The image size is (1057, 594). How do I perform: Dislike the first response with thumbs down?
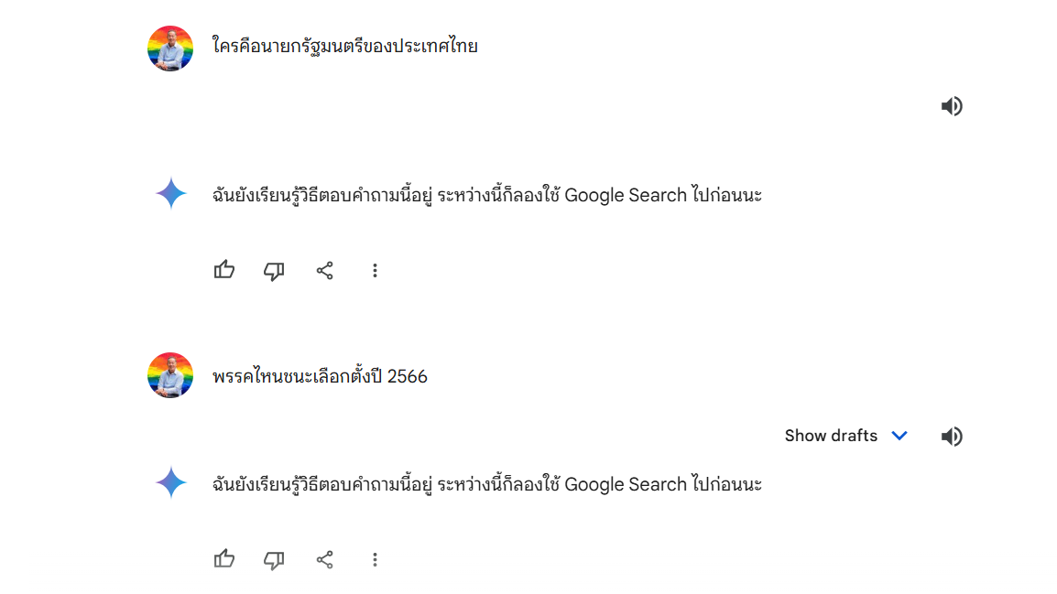tap(274, 271)
